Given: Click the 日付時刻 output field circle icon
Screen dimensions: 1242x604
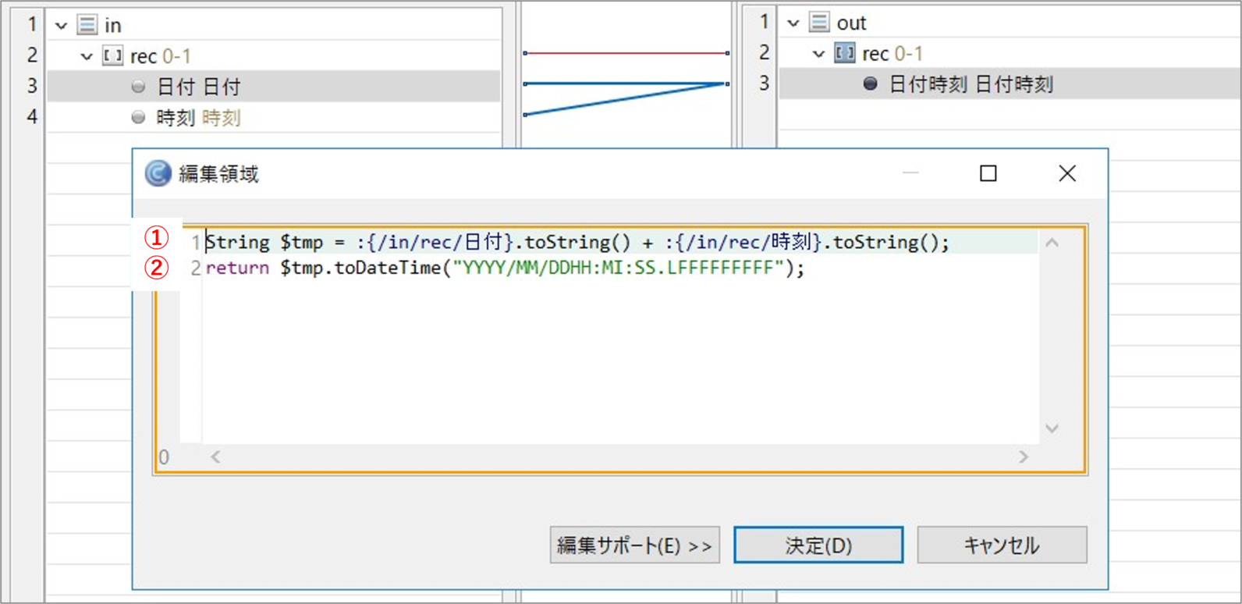Looking at the screenshot, I should tap(870, 84).
